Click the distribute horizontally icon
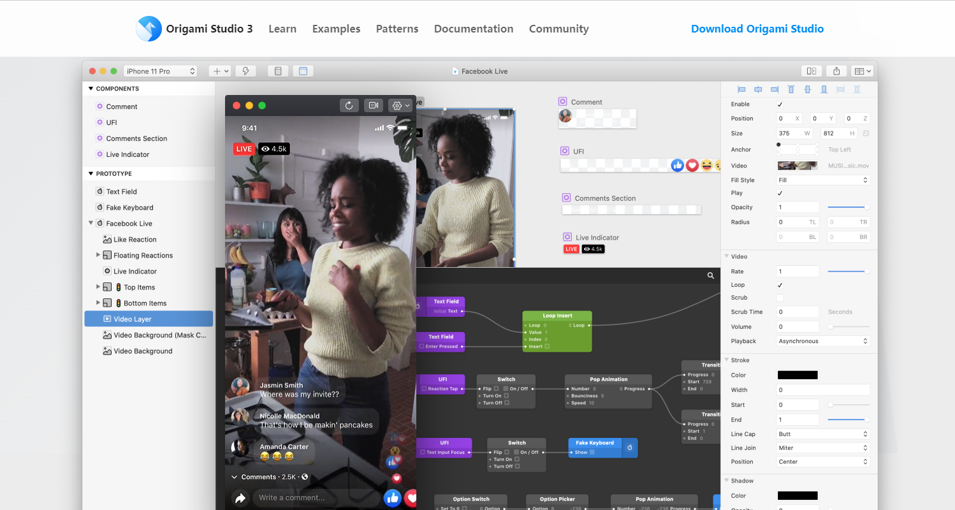This screenshot has height=510, width=955. click(x=841, y=90)
